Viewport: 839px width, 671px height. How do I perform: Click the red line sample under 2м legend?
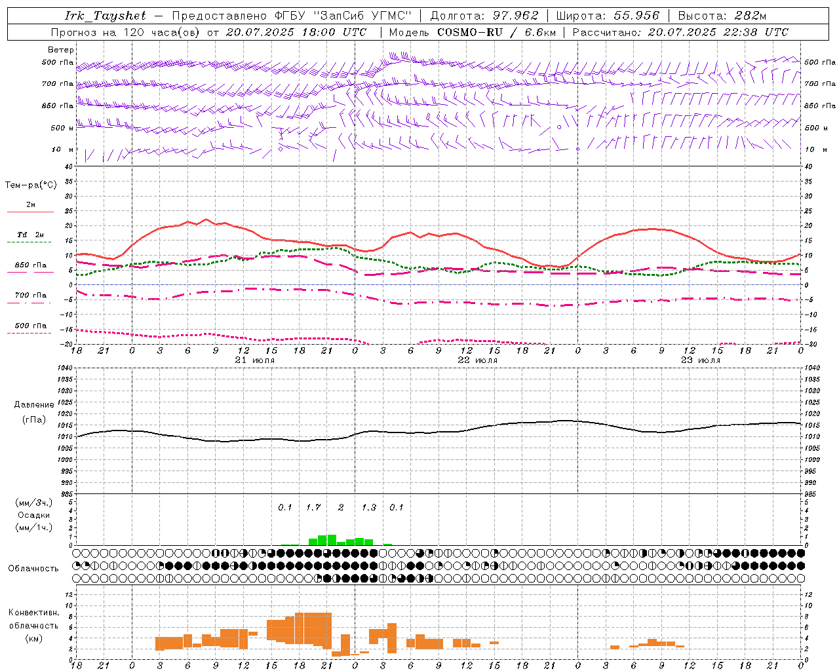pos(30,212)
